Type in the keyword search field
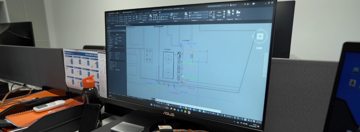The height and width of the screenshot is (132, 360). coord(217,6)
